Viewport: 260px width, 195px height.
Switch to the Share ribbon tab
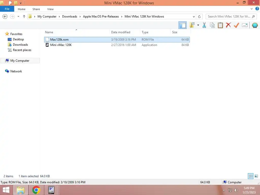click(36, 9)
